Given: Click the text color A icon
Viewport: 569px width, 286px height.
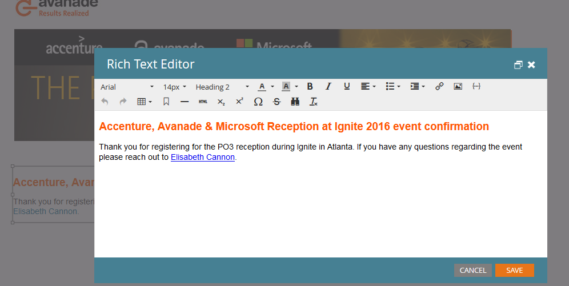Looking at the screenshot, I should pyautogui.click(x=262, y=87).
